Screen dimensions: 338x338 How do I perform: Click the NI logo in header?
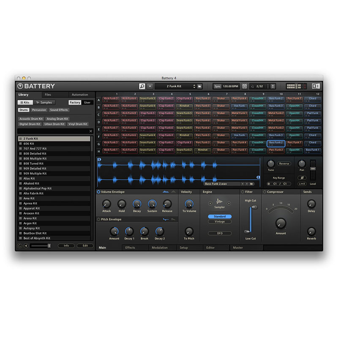point(316,86)
